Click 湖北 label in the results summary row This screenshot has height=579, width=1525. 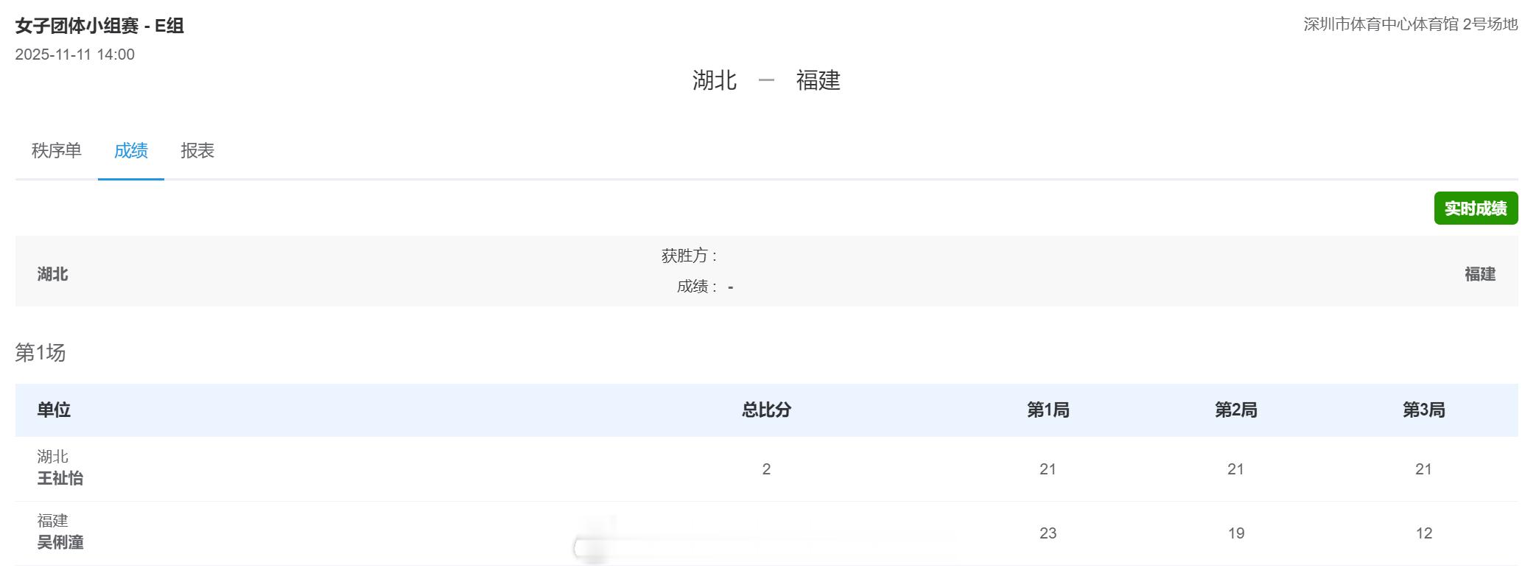(x=52, y=273)
